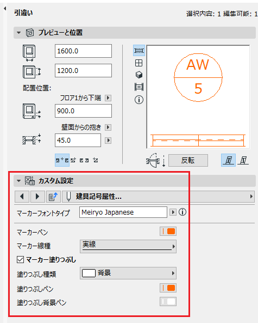The image size is (258, 323).
Task: Click the 引違い title text
Action: 23,13
